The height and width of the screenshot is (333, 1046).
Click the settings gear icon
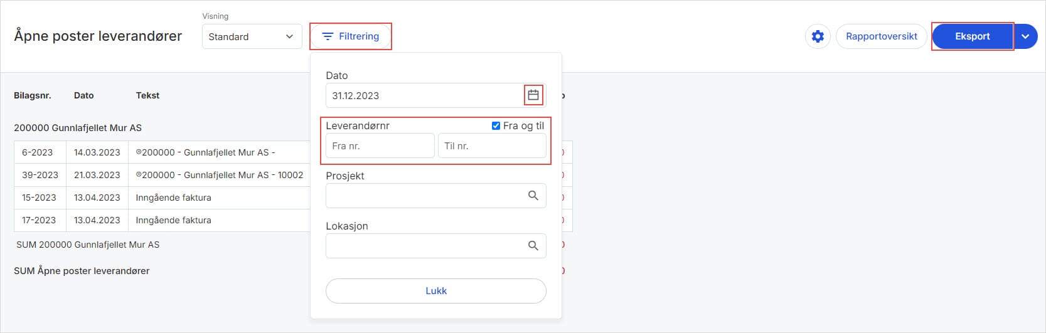818,36
